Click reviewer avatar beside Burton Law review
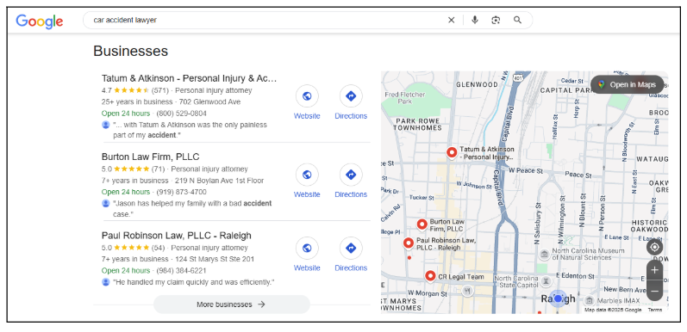Viewport: 687px width, 332px height. click(105, 203)
